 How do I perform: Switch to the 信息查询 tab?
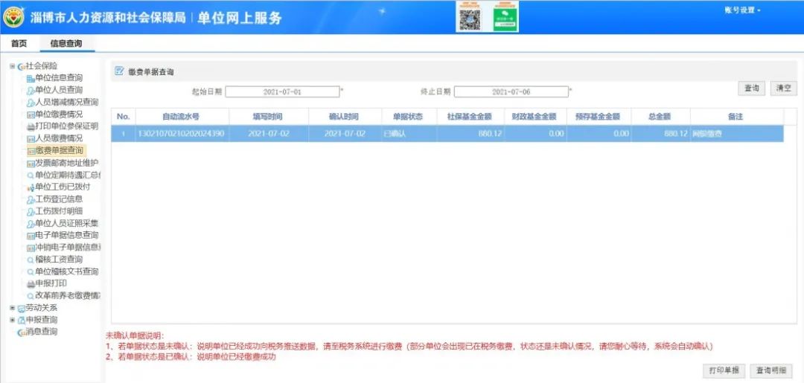point(66,44)
